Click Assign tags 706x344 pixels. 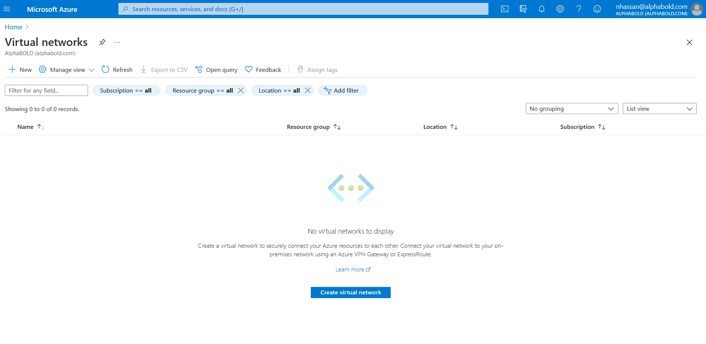coord(317,70)
